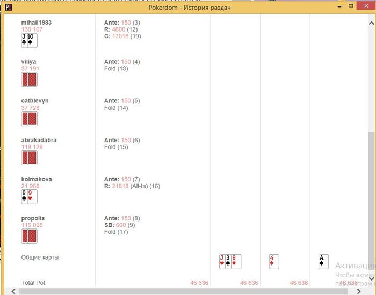Click stack value 21 968
Image resolution: width=376 pixels, height=295 pixels.
click(30, 186)
